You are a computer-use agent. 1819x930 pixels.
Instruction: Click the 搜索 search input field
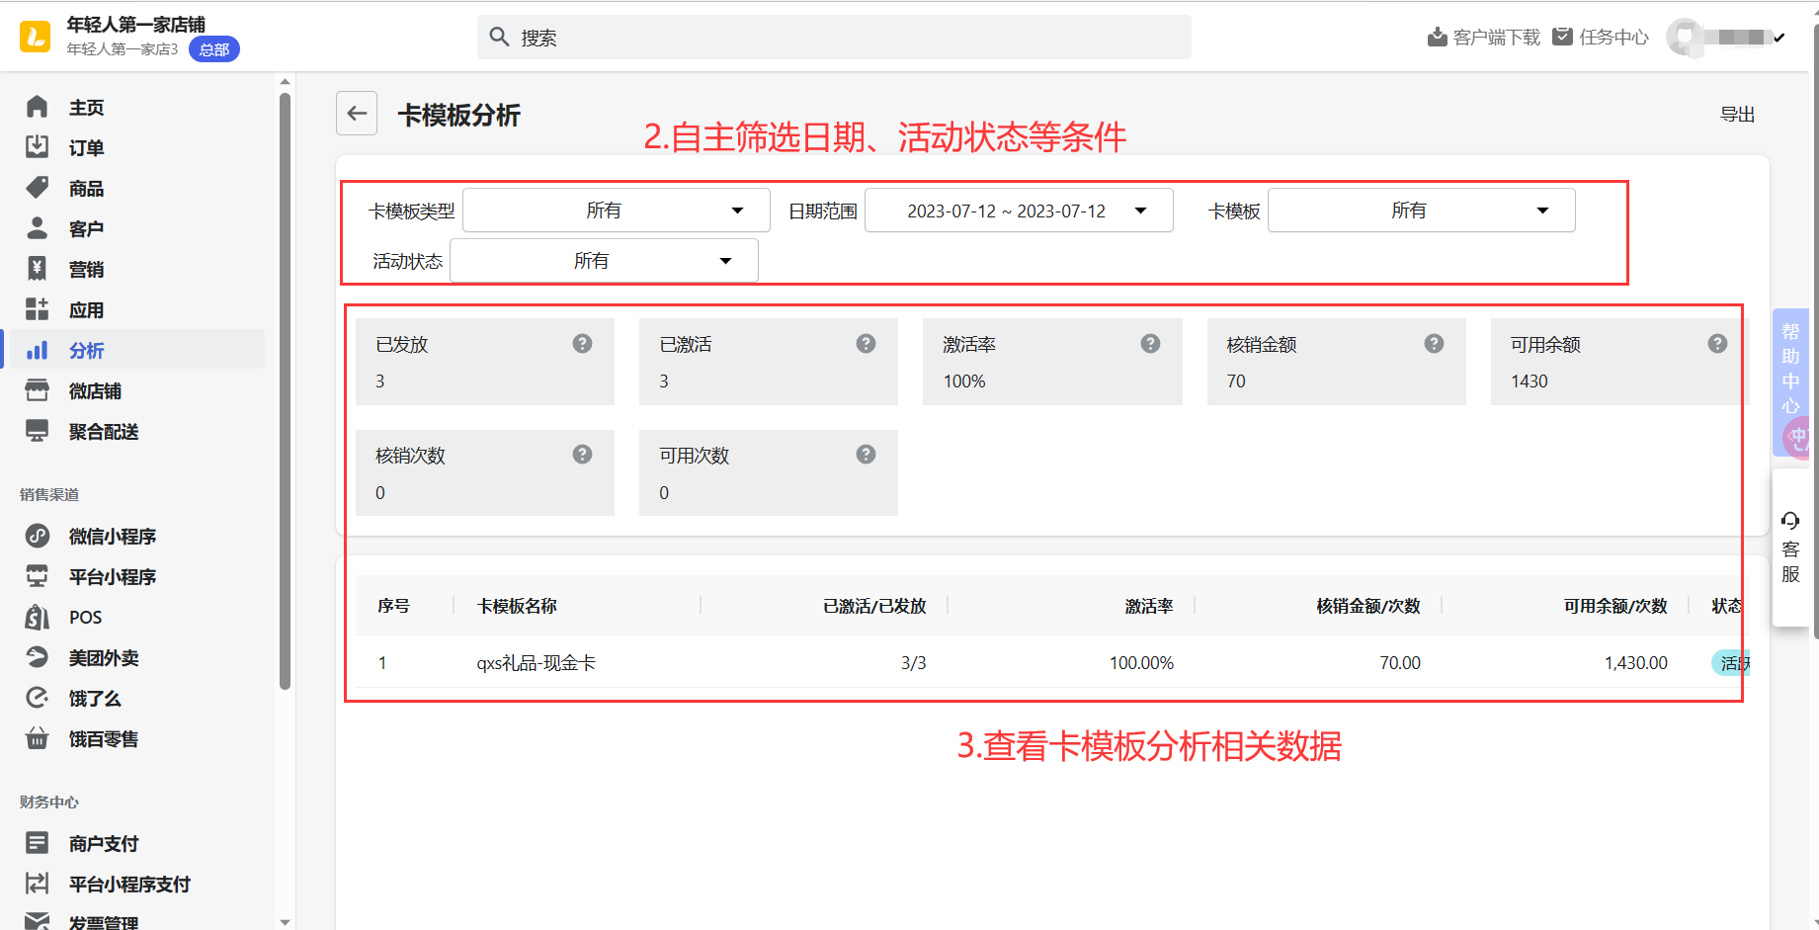click(834, 38)
